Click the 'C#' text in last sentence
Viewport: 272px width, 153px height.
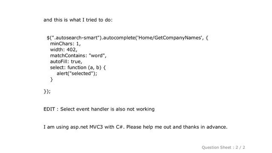120,127
